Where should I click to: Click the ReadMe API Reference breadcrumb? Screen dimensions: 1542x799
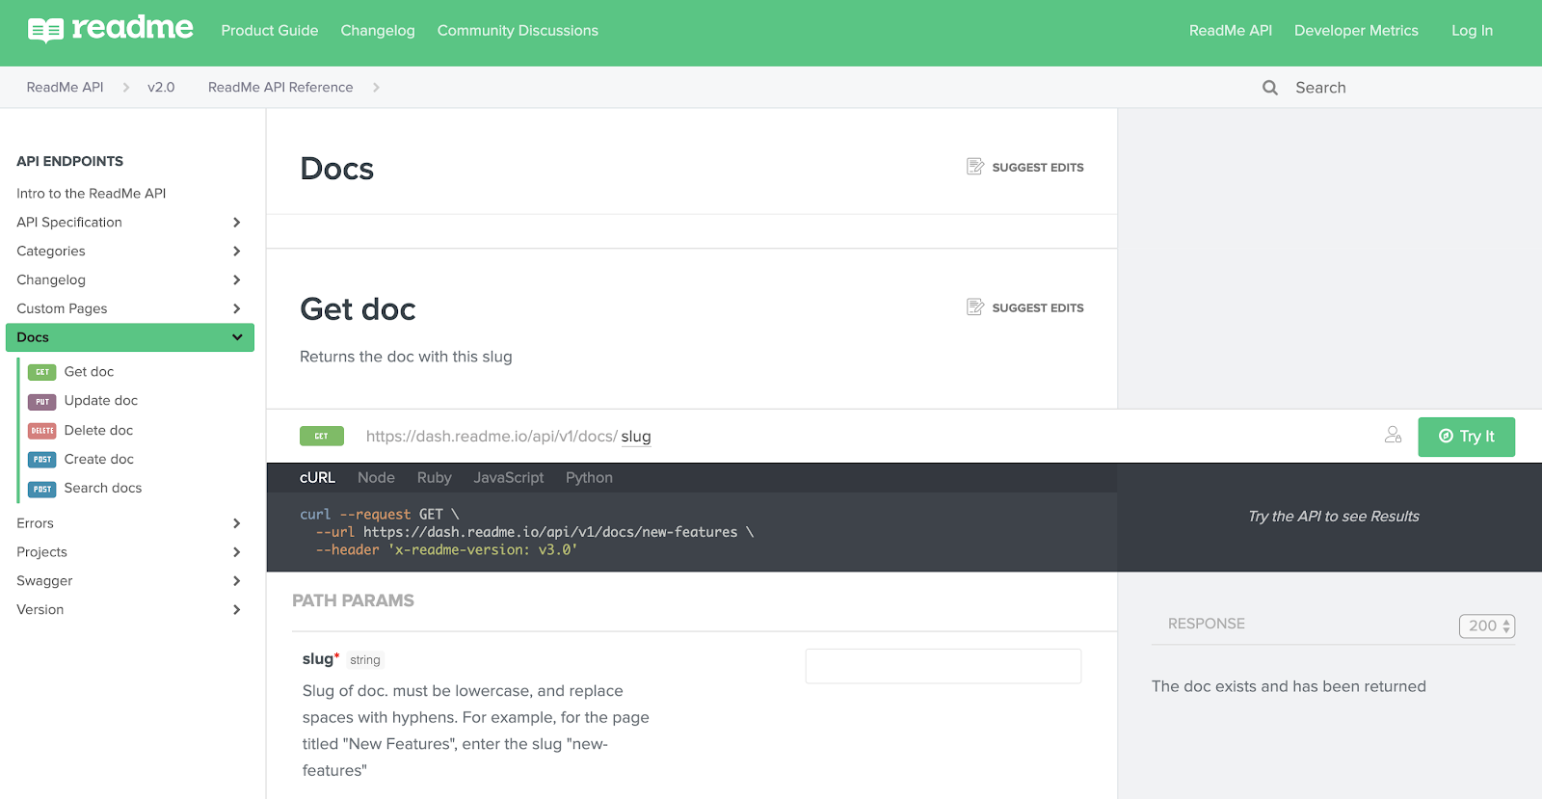click(280, 88)
